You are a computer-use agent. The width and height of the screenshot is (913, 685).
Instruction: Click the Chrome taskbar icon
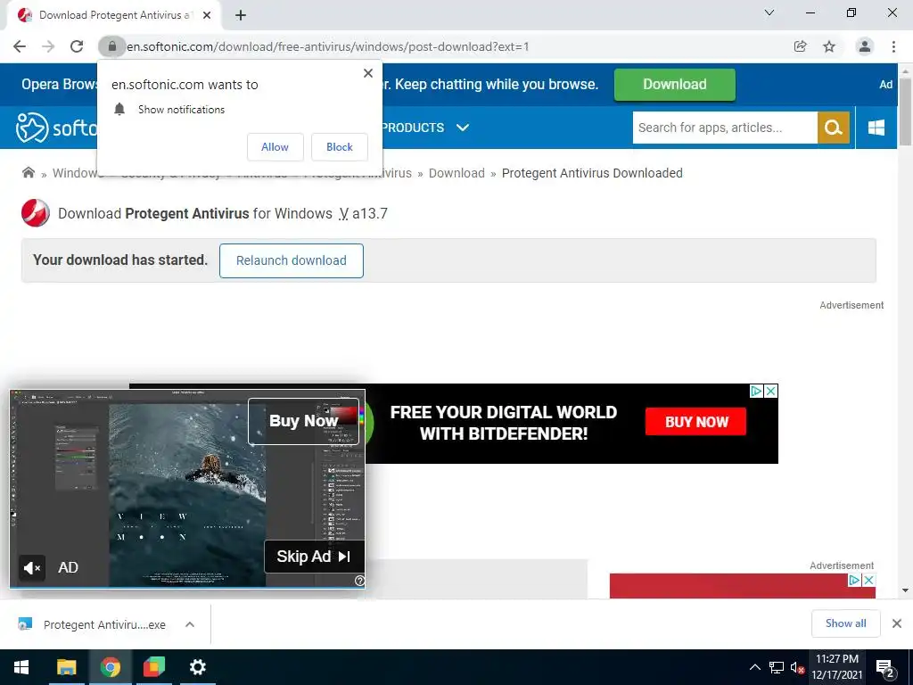110,667
